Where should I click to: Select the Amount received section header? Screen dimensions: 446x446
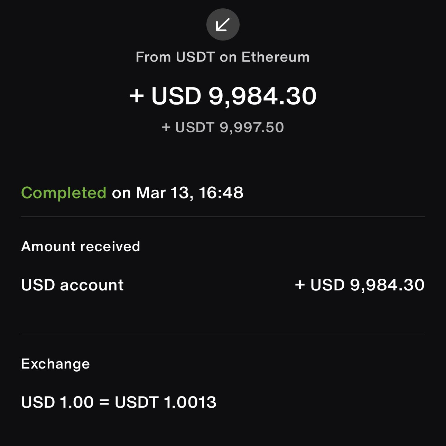(81, 246)
